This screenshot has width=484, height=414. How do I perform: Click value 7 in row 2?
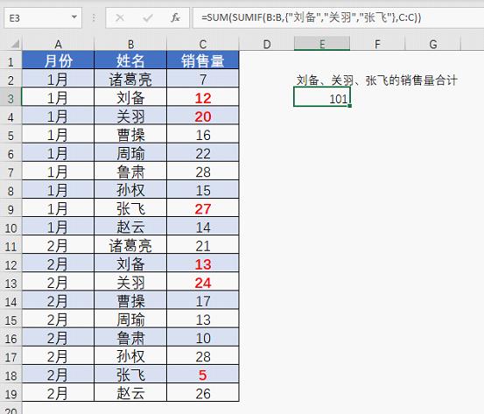point(203,79)
